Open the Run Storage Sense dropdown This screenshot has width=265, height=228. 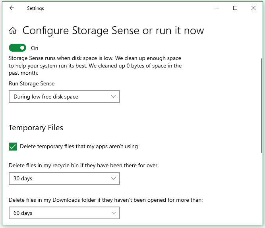[x=64, y=97]
